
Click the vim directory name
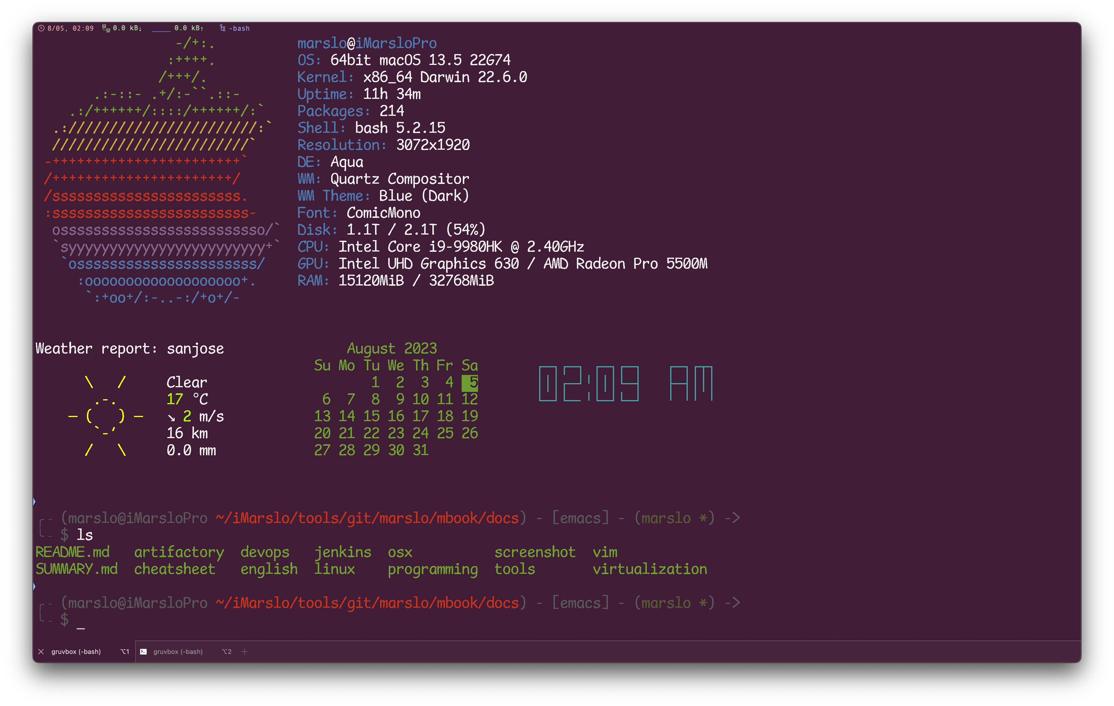pyautogui.click(x=605, y=552)
